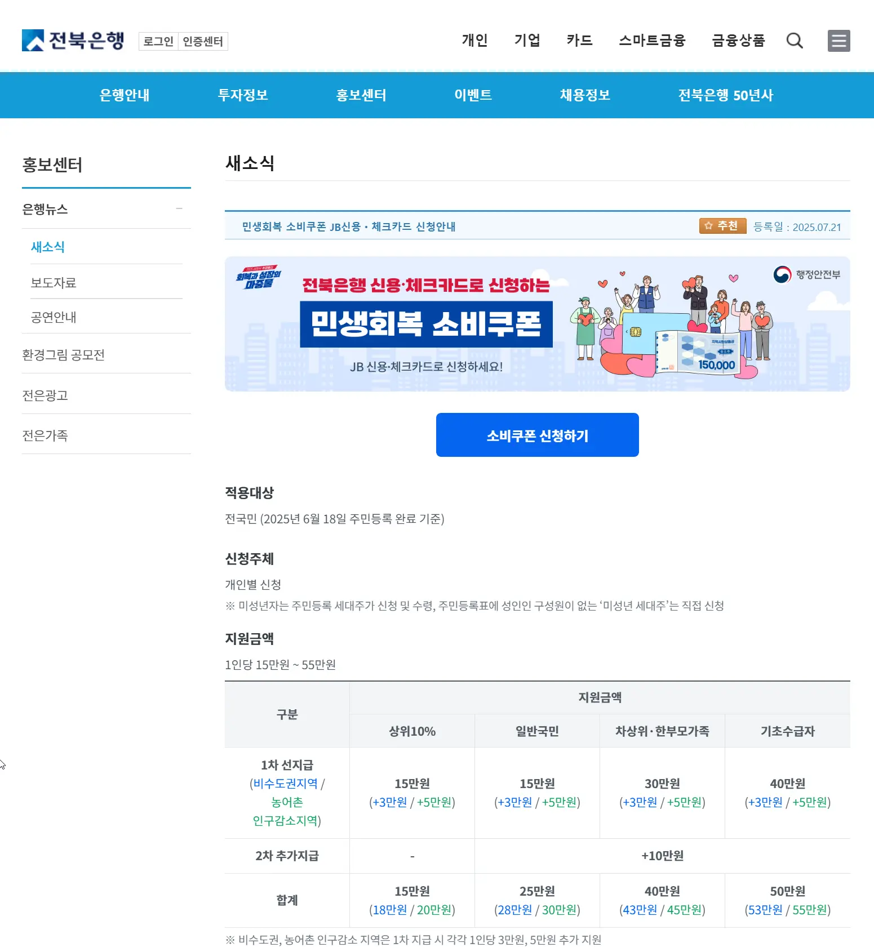Image resolution: width=874 pixels, height=952 pixels.
Task: Click the 적용대상 heading
Action: click(249, 492)
